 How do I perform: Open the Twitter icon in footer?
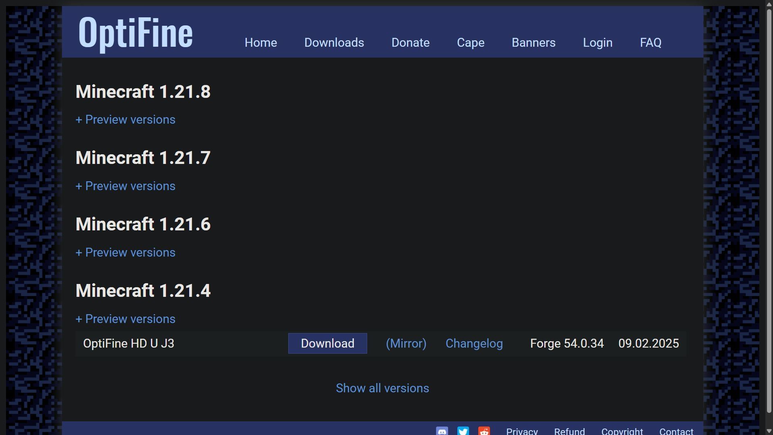point(463,431)
